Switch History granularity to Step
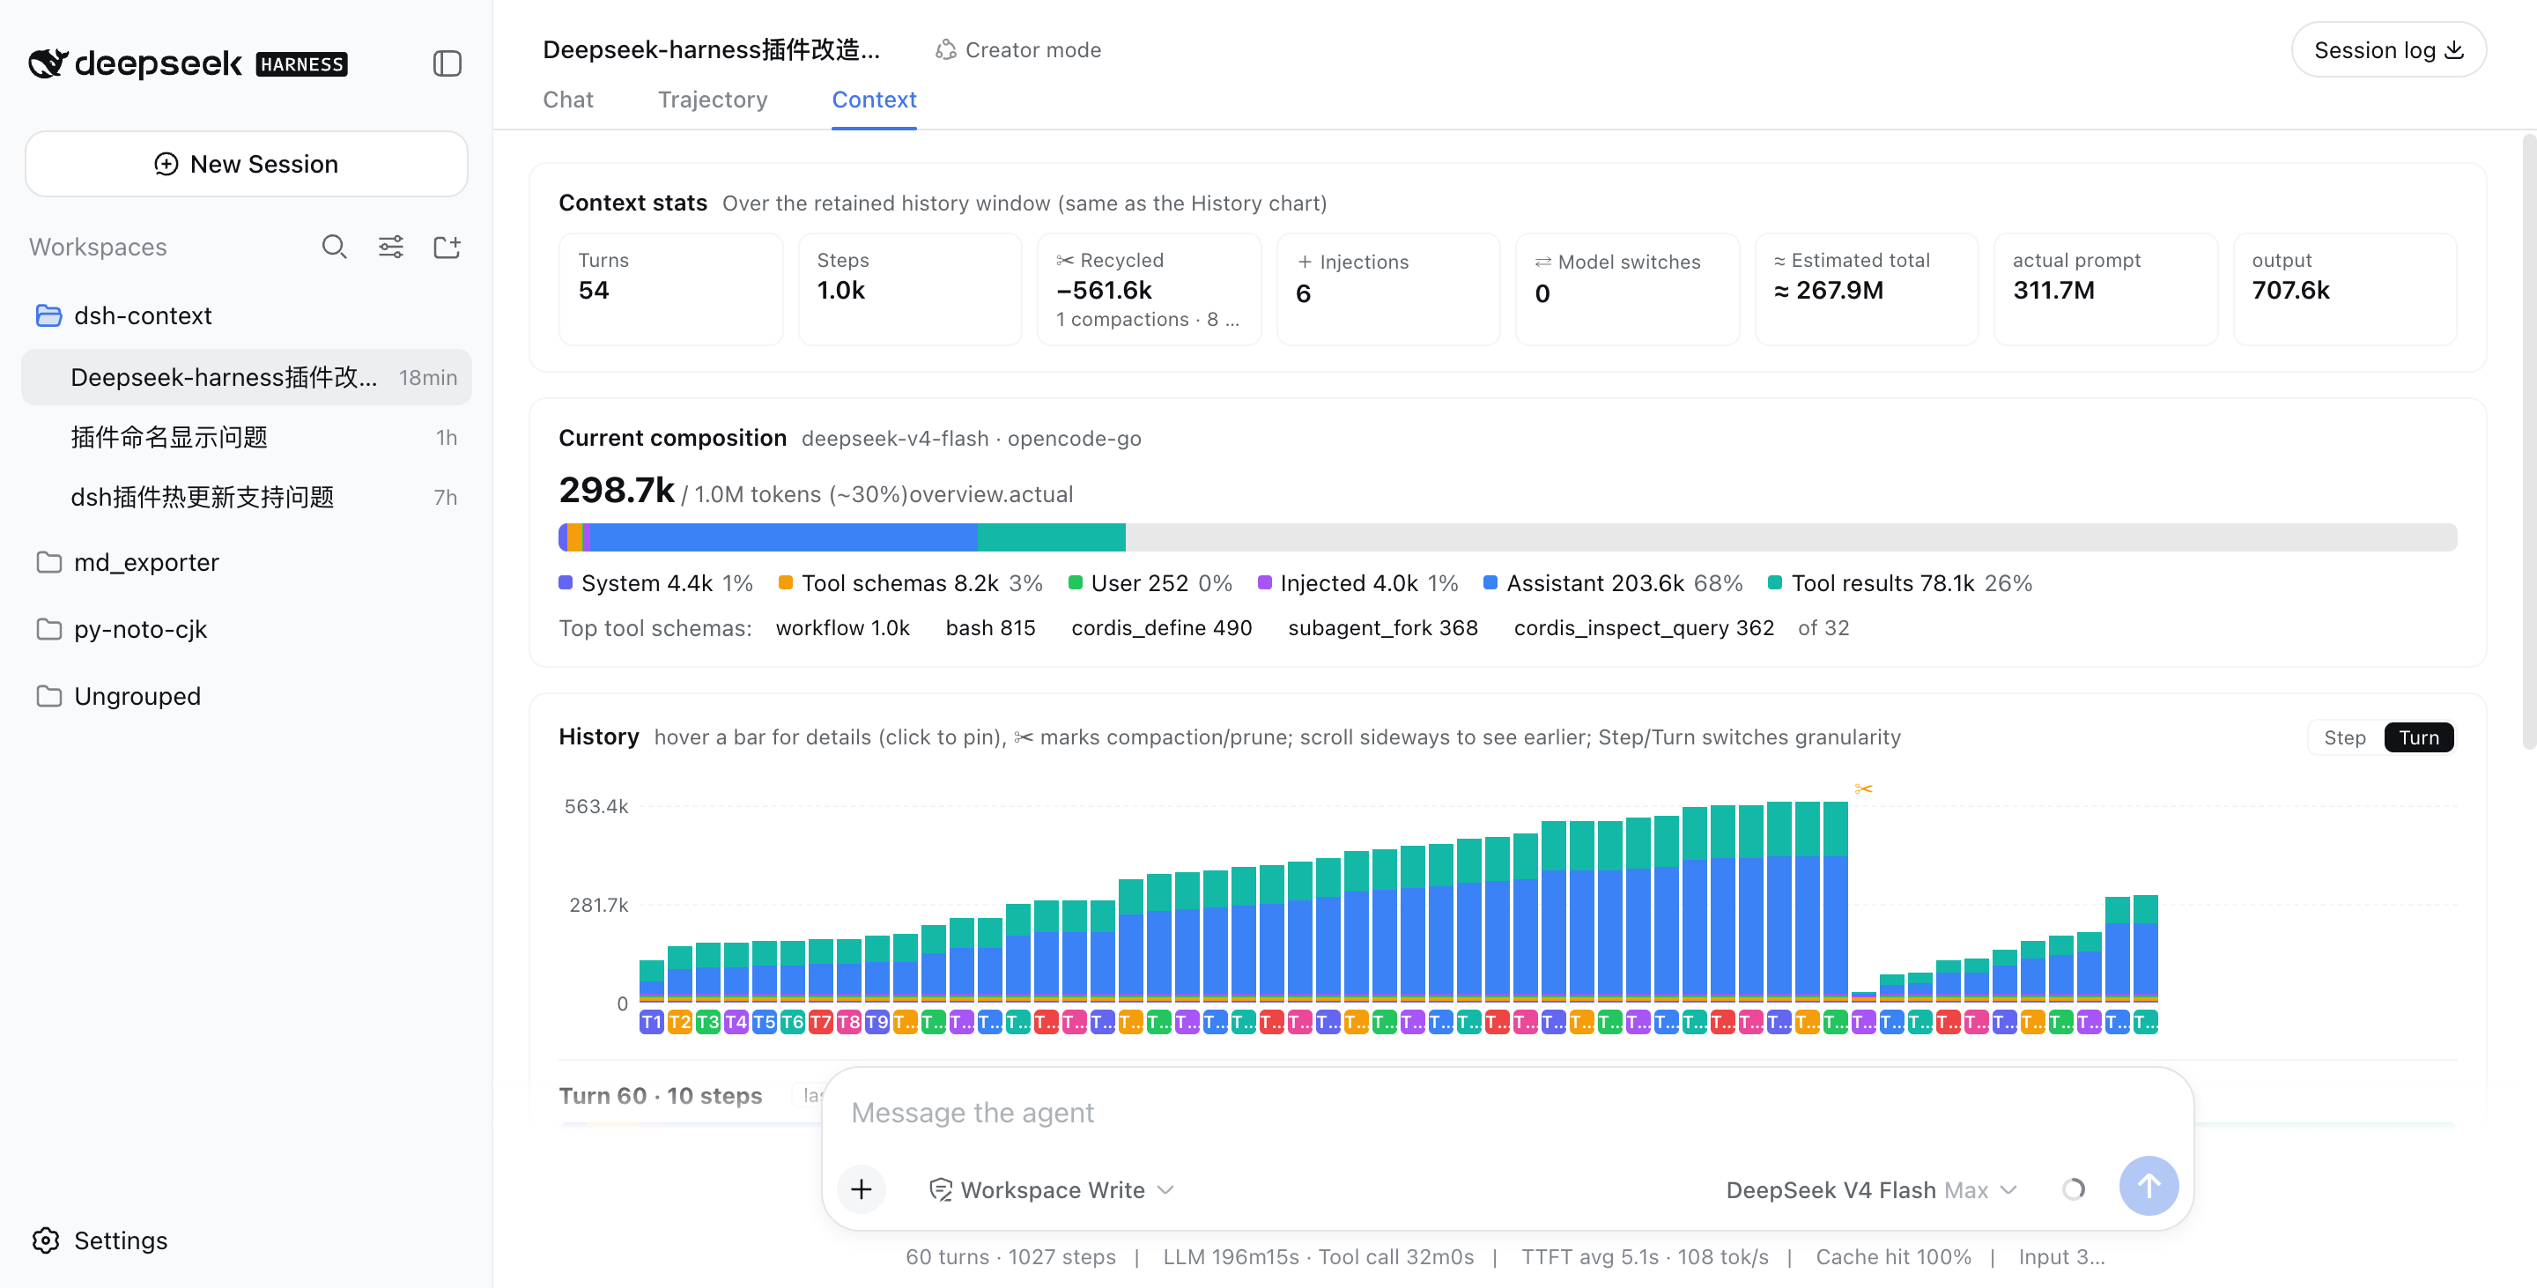The width and height of the screenshot is (2537, 1288). [2344, 737]
